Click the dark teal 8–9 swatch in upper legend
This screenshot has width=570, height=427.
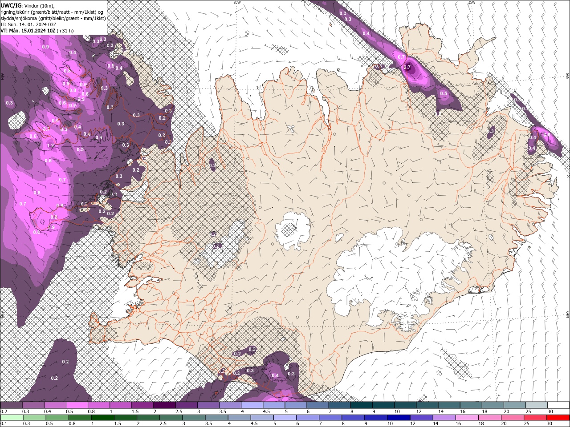[x=362, y=405]
